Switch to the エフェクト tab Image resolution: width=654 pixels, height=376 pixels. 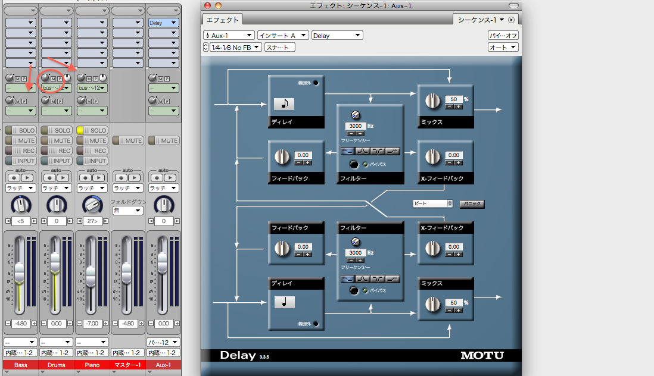click(x=223, y=20)
